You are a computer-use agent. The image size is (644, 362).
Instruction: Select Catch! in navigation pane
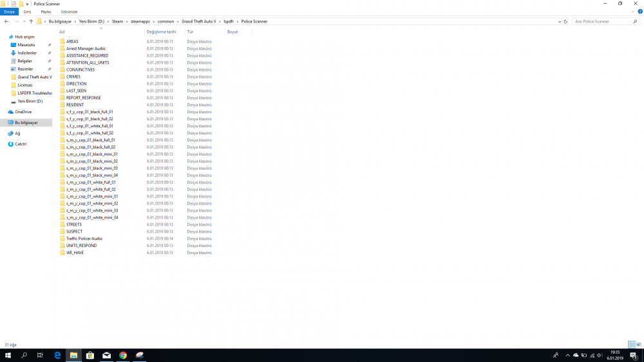(x=21, y=144)
